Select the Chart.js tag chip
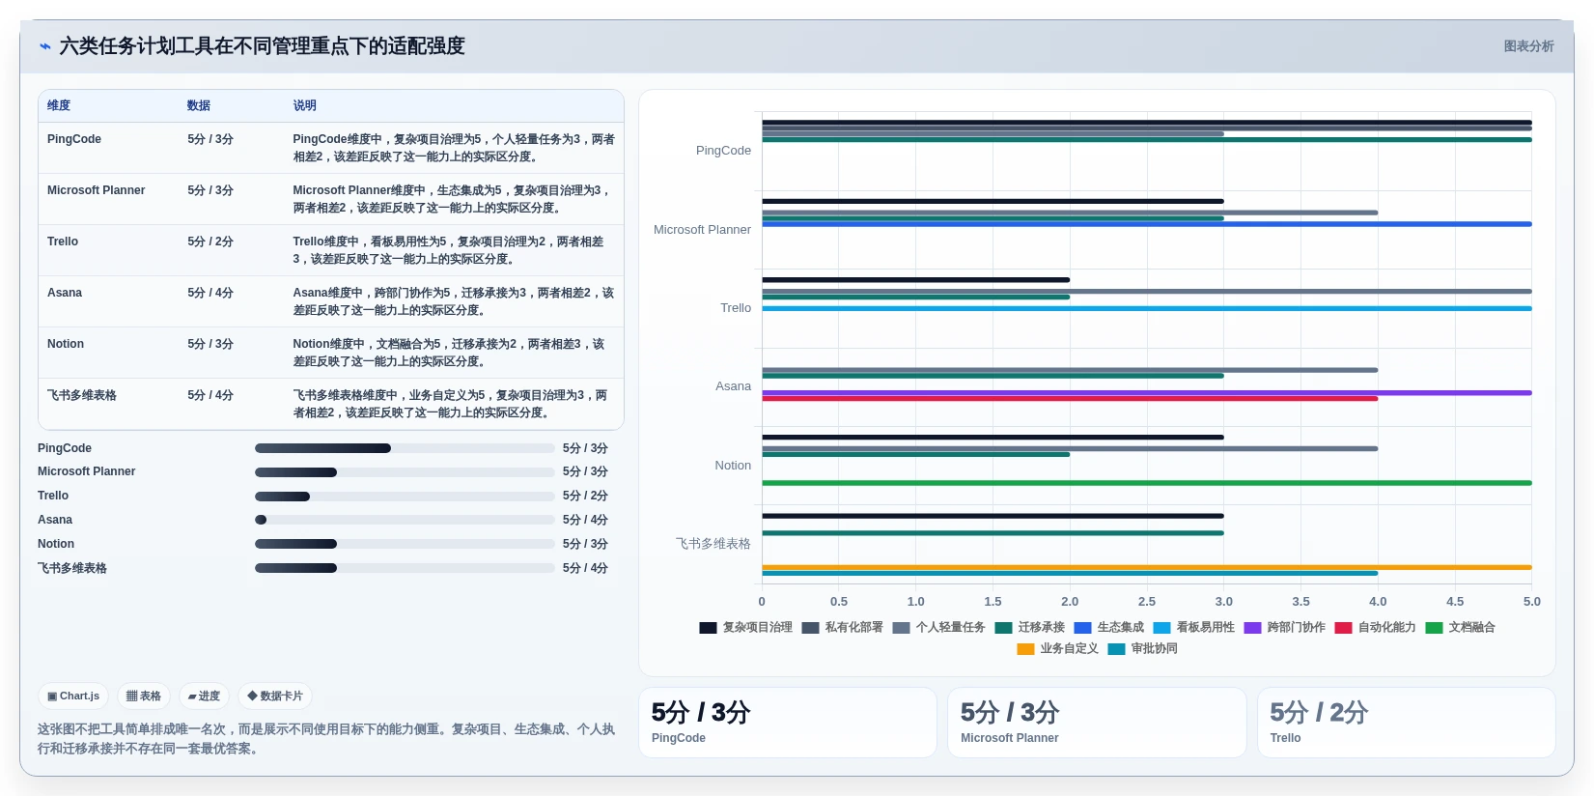Screen dimensions: 1594x796 point(73,696)
